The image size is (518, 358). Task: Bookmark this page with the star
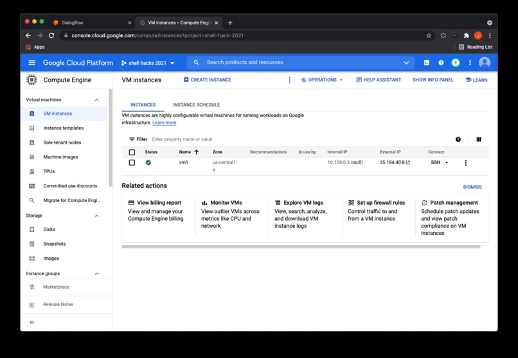click(x=429, y=35)
